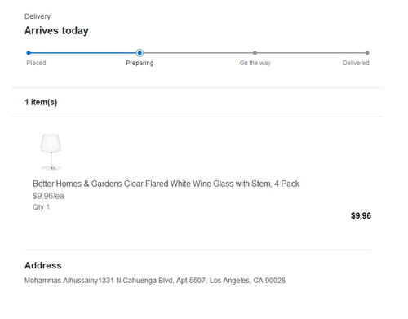
Task: Click the gray progress line before Delivered
Action: 311,53
